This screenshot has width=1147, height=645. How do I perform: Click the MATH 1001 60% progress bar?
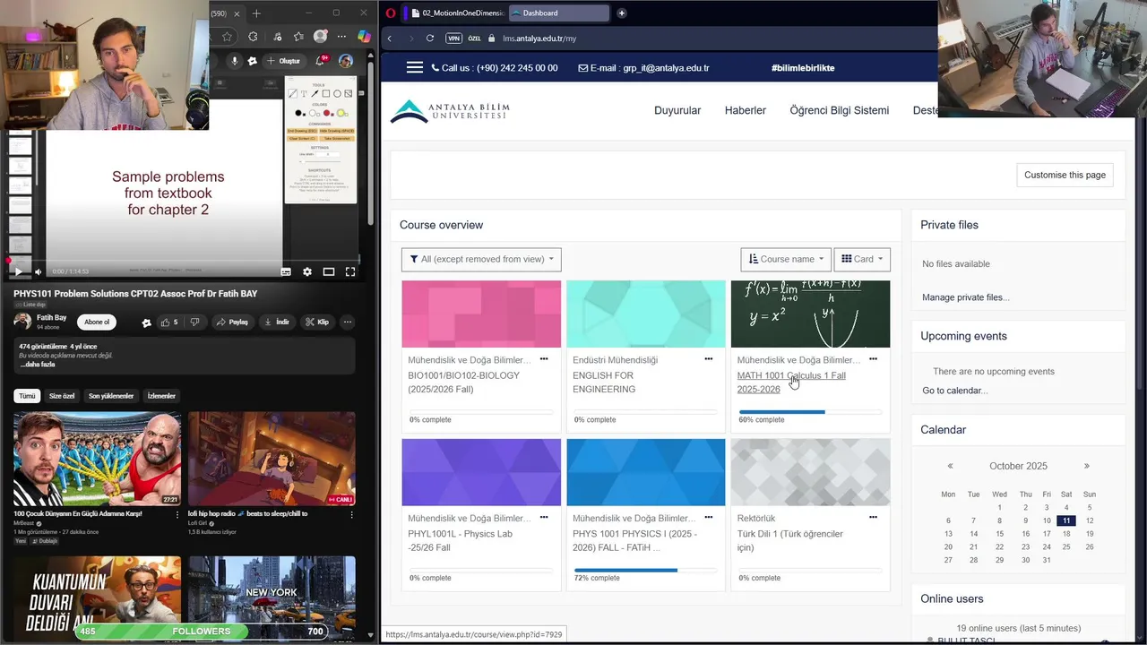810,412
